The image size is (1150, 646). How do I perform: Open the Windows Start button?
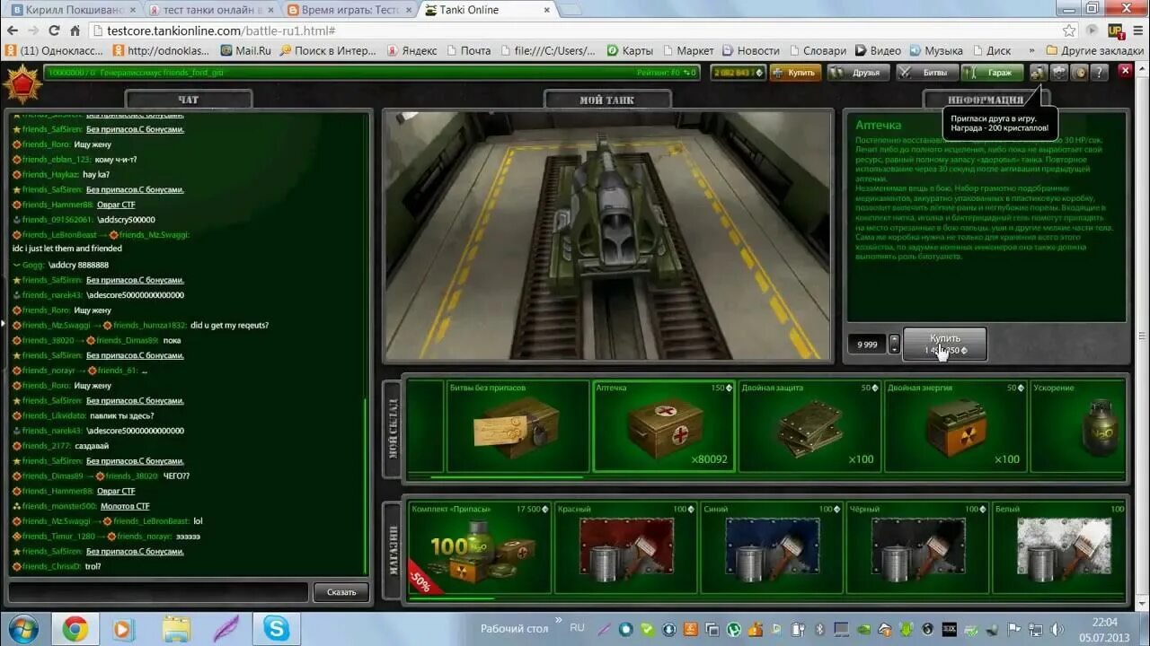click(x=22, y=628)
